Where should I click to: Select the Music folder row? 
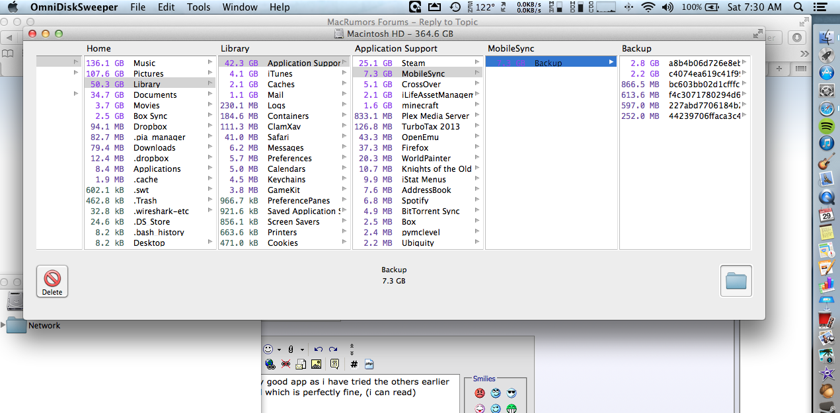pyautogui.click(x=150, y=63)
